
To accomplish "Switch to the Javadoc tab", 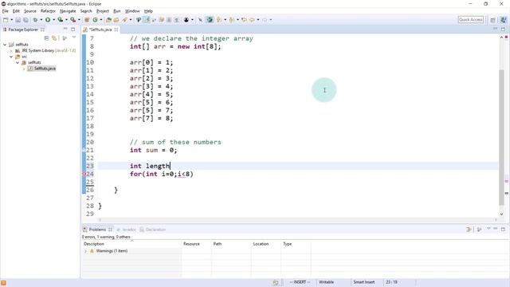I will click(x=127, y=230).
